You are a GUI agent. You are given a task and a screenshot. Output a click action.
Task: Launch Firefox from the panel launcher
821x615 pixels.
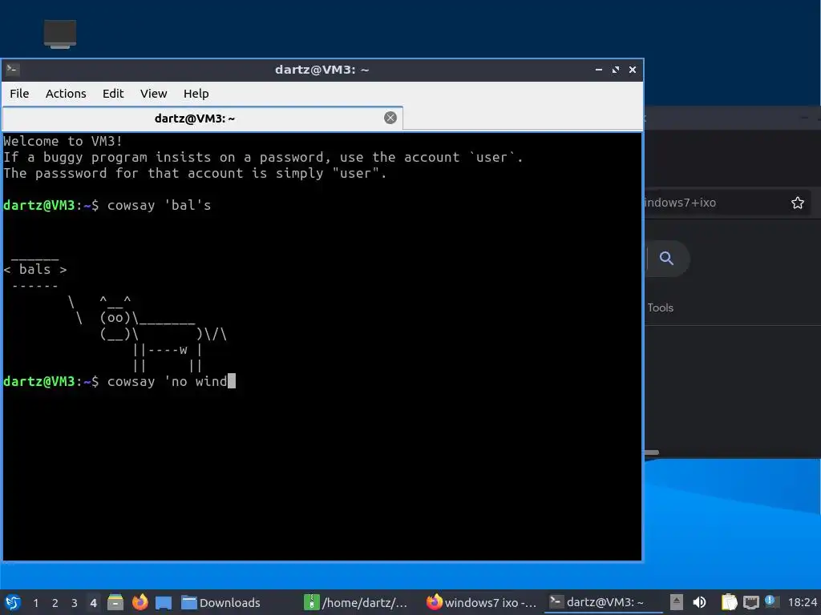pyautogui.click(x=140, y=602)
